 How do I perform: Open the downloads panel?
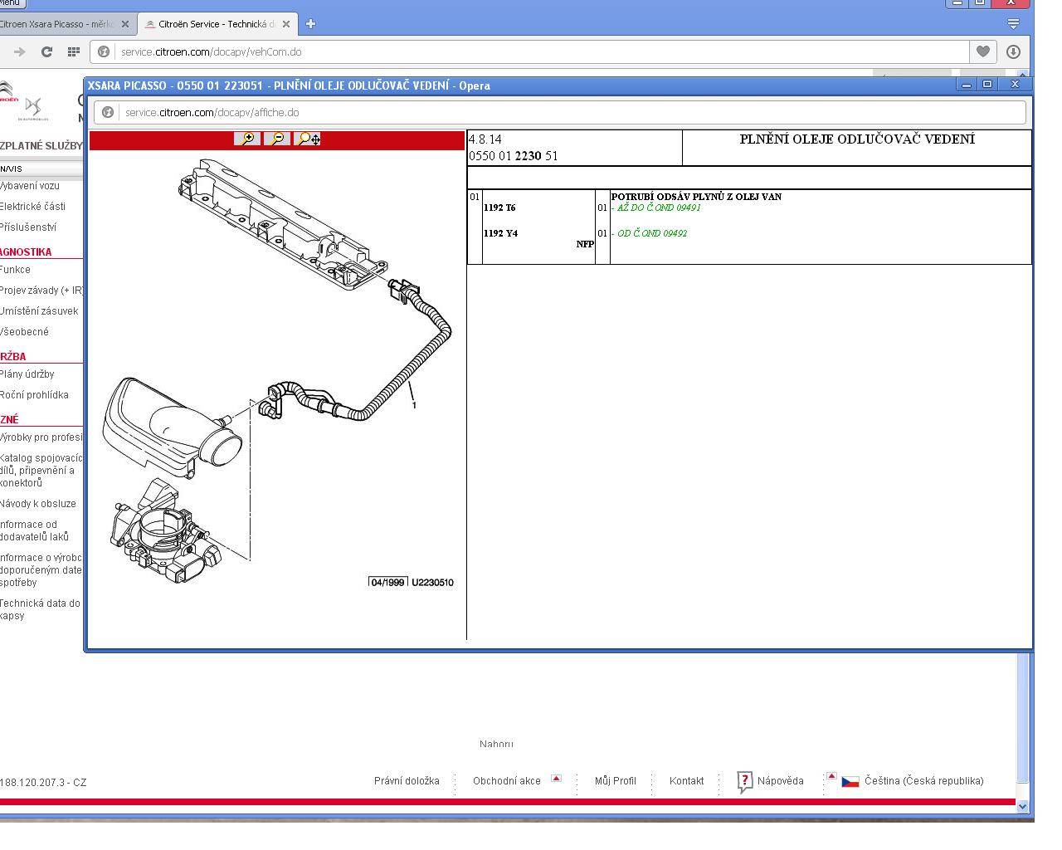click(x=1013, y=51)
